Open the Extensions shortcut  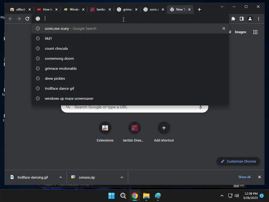(x=105, y=132)
